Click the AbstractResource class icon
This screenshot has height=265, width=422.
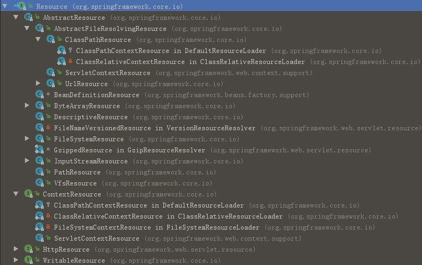(x=28, y=18)
